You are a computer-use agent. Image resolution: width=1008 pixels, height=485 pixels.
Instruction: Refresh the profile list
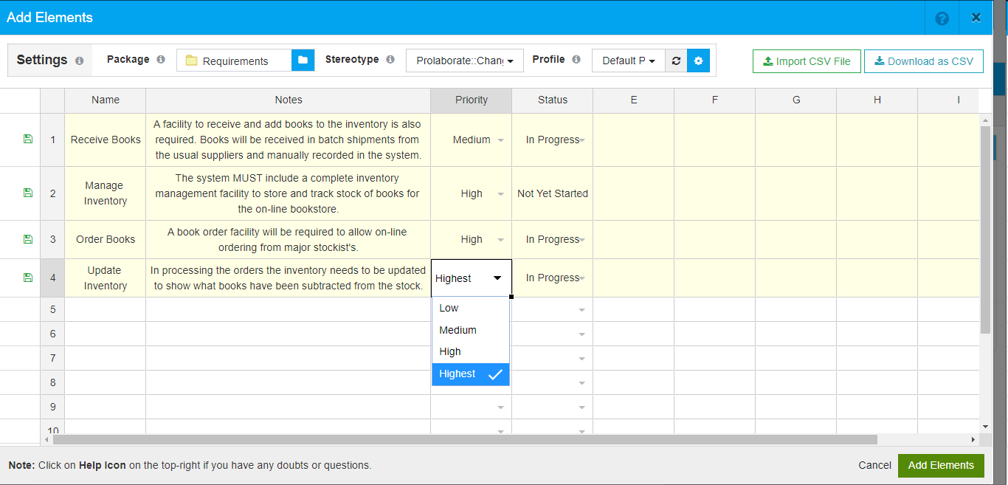tap(676, 61)
